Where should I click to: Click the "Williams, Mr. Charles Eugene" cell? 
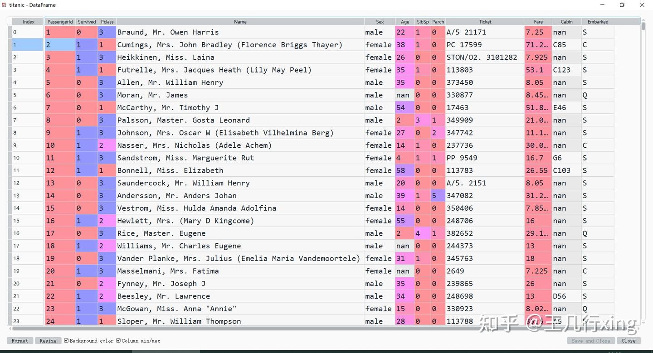coord(240,246)
